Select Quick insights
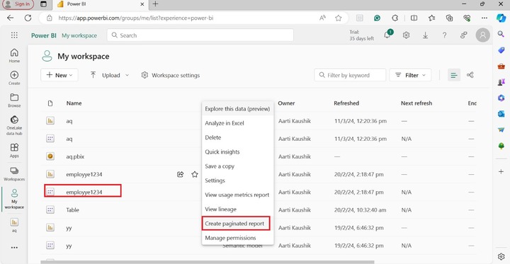The image size is (510, 264). (237, 152)
